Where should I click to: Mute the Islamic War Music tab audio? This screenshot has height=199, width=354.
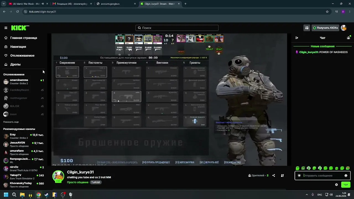(x=43, y=4)
